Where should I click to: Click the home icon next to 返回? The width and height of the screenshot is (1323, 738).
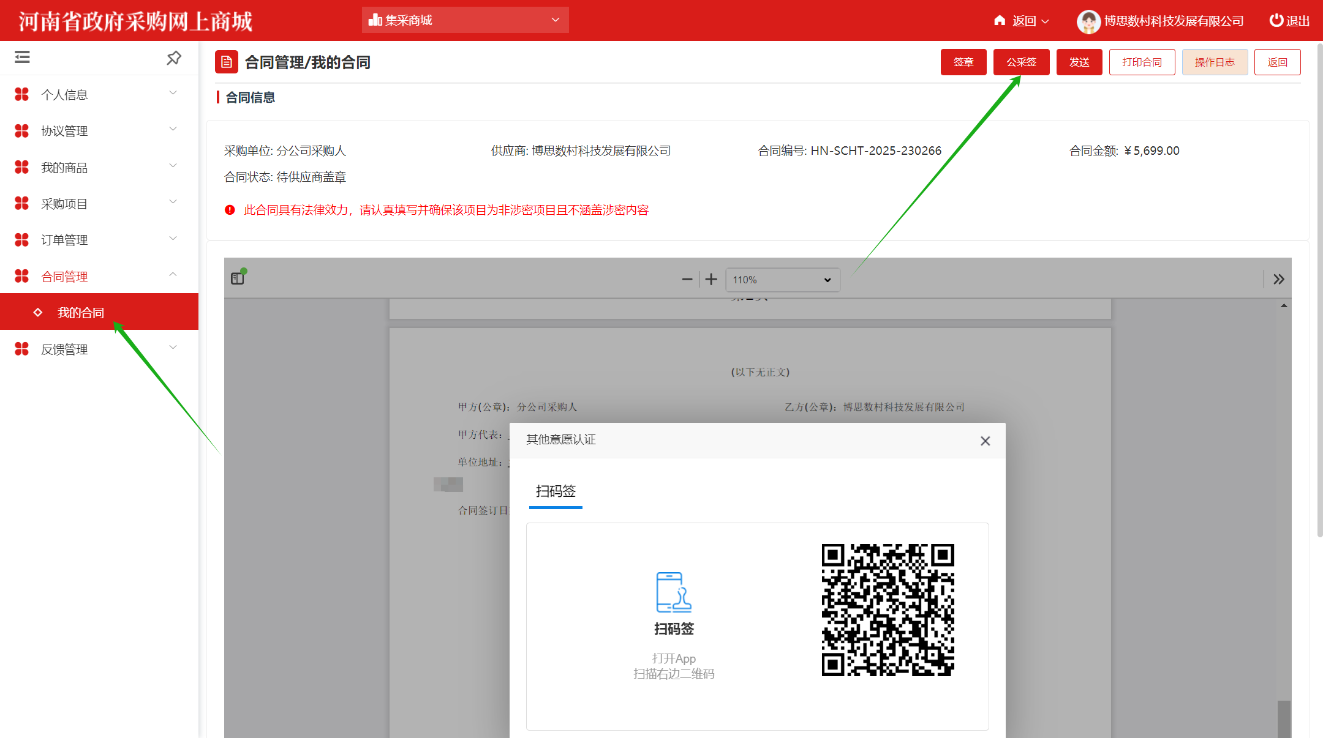coord(1000,20)
